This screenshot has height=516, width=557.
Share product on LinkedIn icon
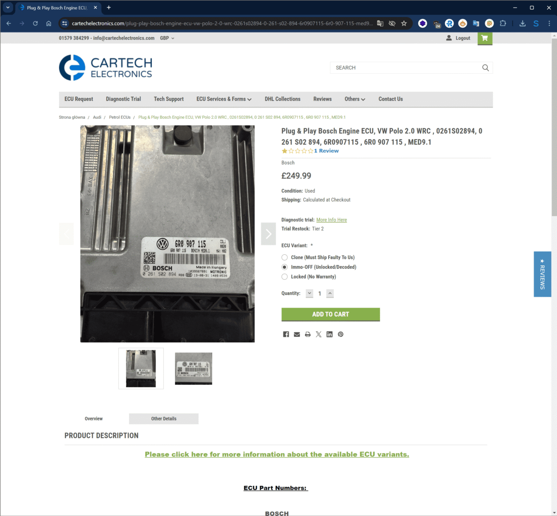(330, 334)
